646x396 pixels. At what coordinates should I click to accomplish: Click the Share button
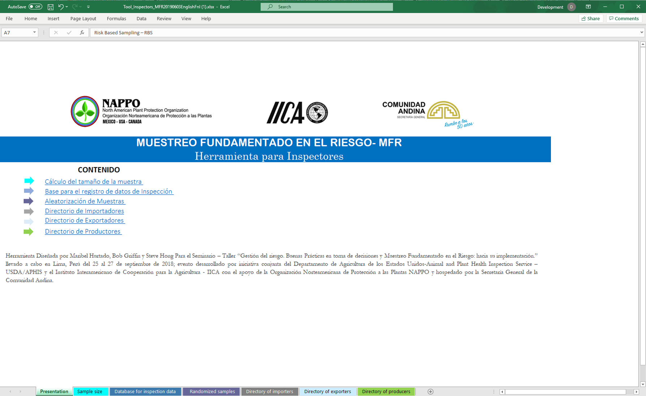pyautogui.click(x=591, y=19)
